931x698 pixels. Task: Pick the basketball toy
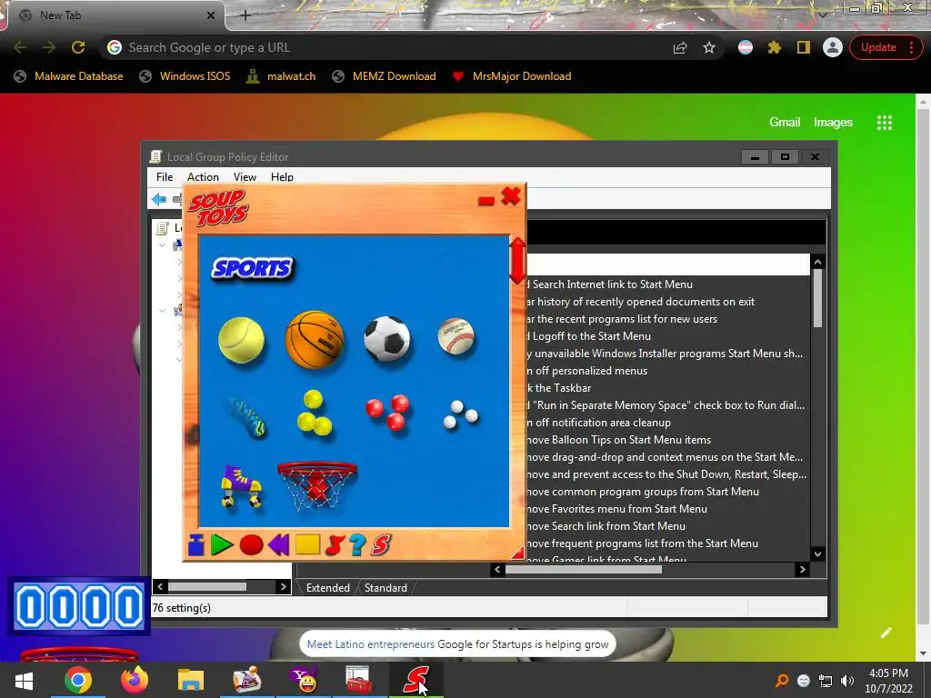314,340
